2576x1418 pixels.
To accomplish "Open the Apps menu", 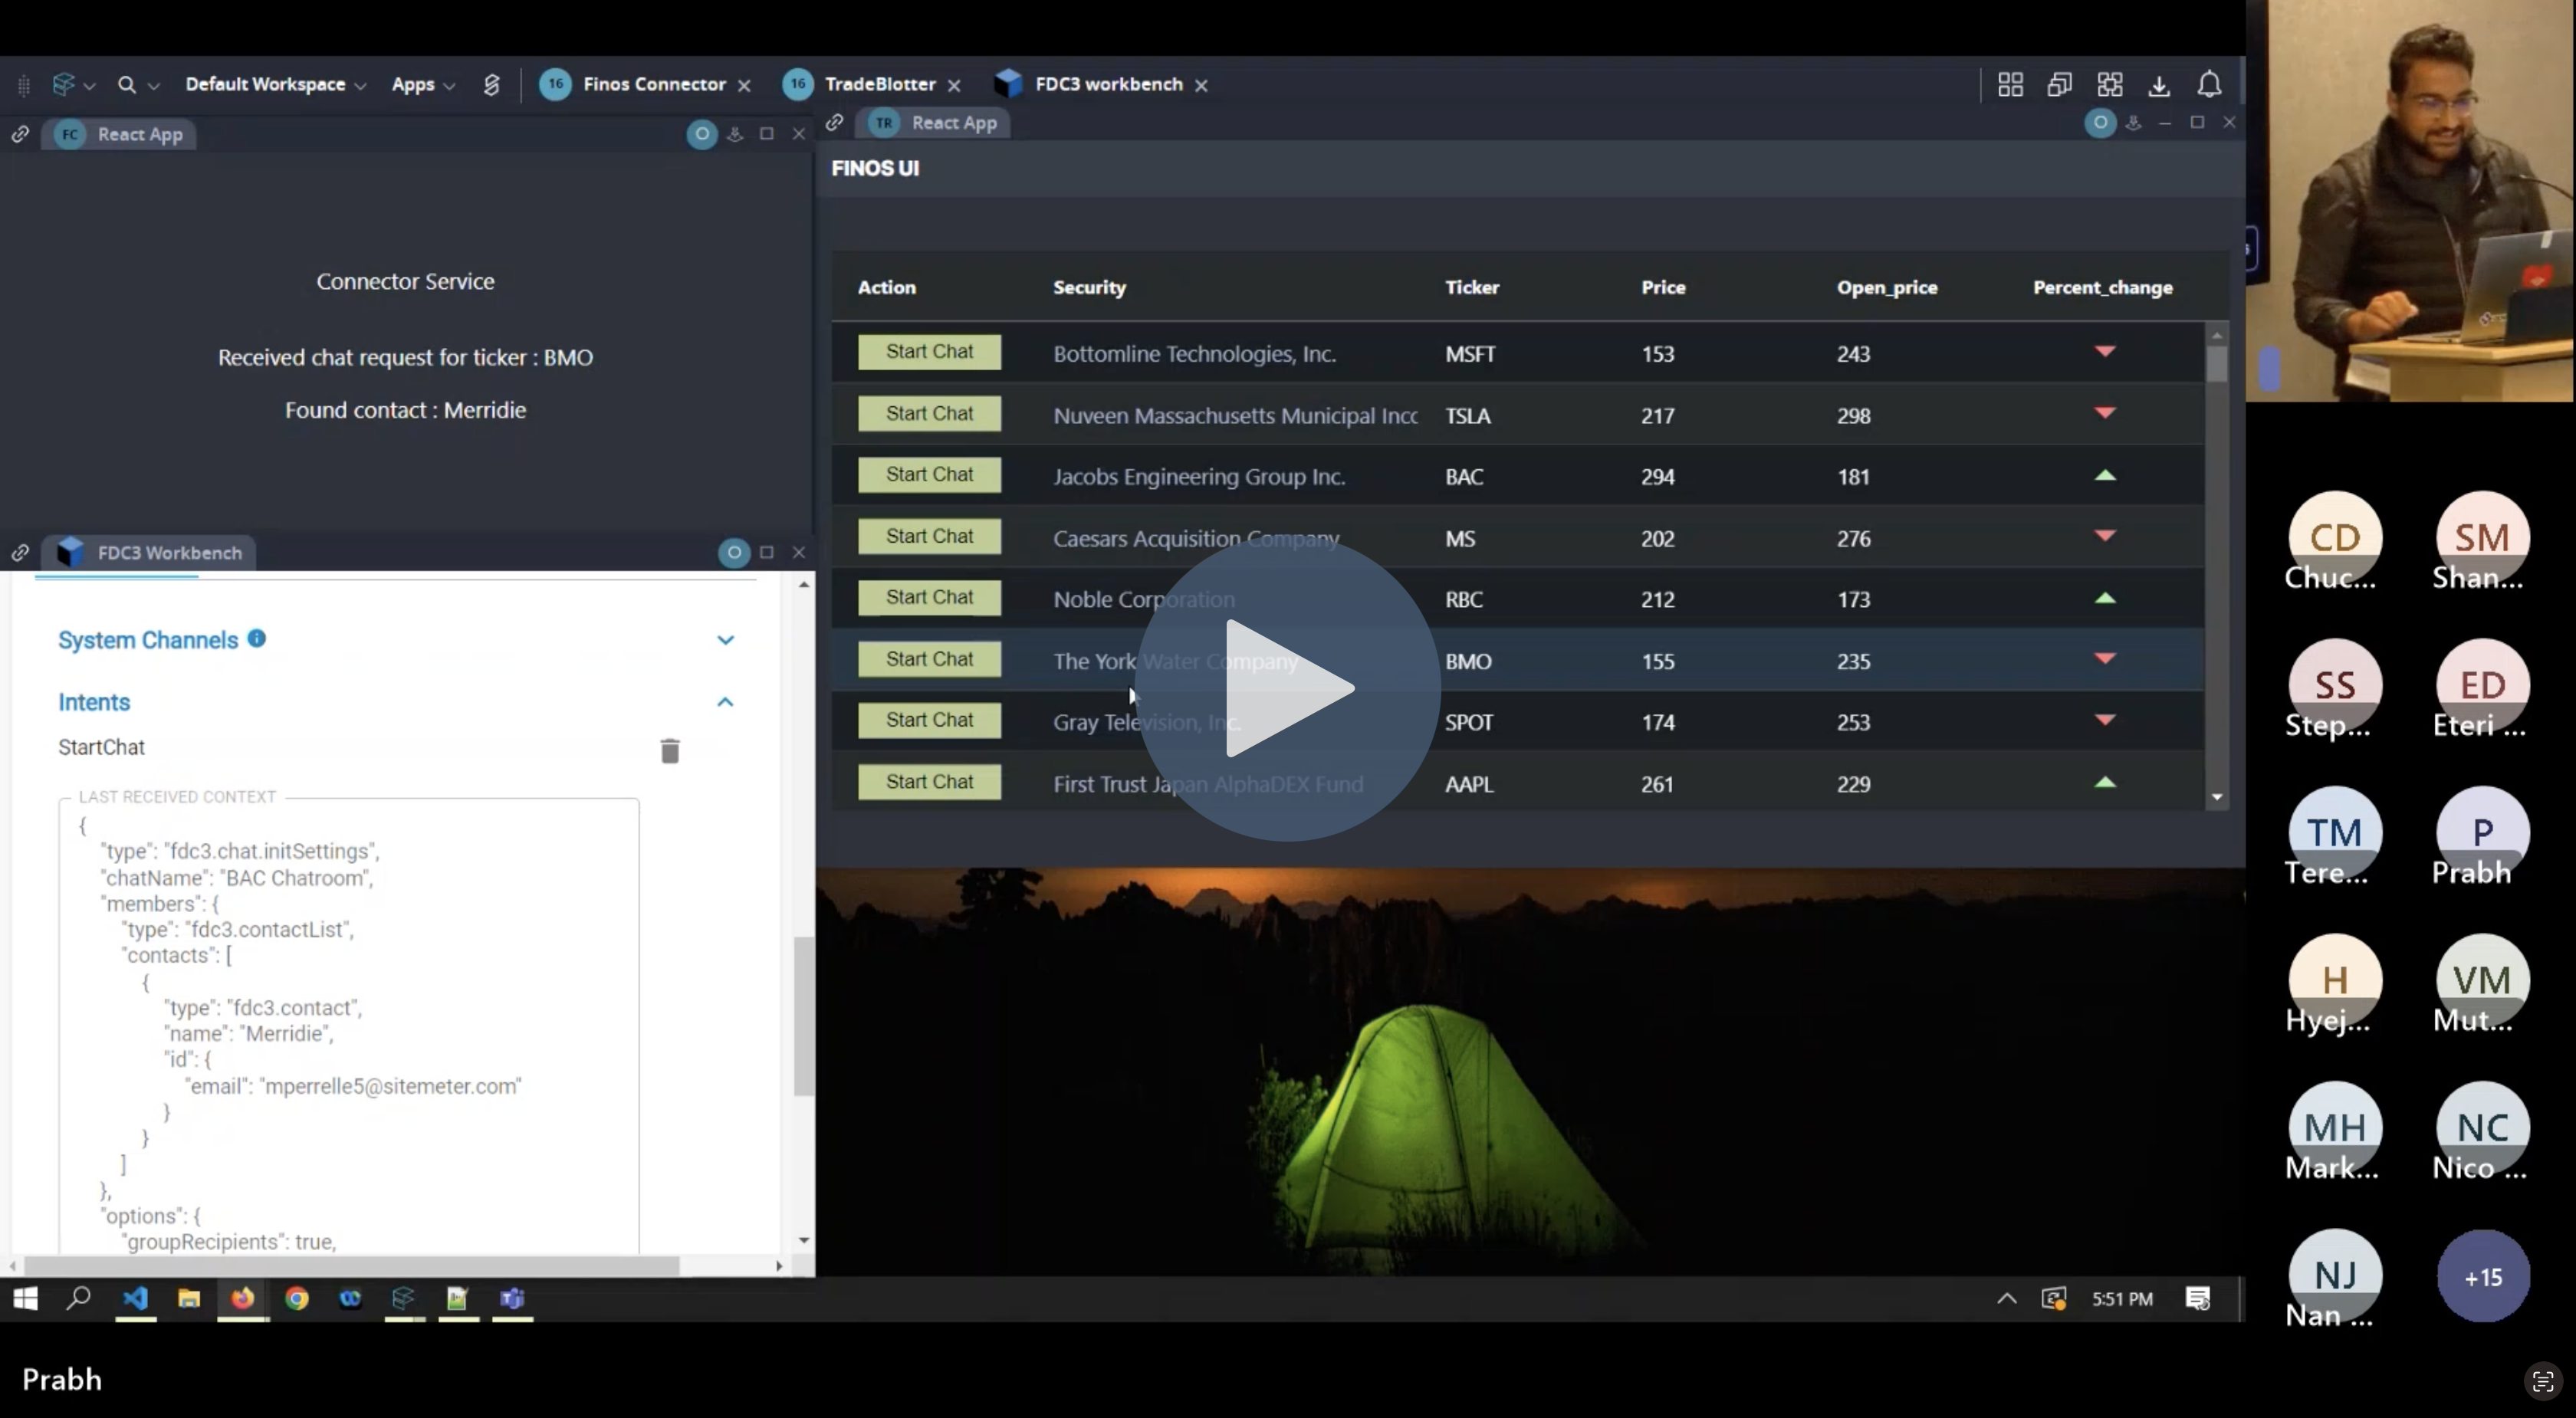I will click(x=423, y=85).
